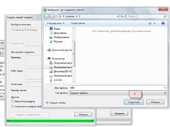
Task: Toggle the Сохранить порядок файлов checkbox
Action: [x=12, y=106]
